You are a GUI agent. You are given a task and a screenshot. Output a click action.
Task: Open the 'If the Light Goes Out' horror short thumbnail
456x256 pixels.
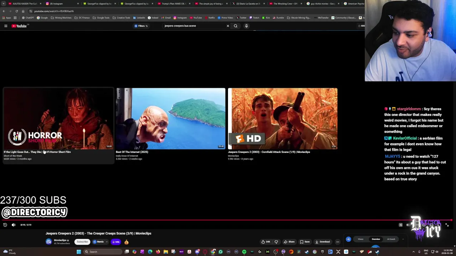click(58, 119)
